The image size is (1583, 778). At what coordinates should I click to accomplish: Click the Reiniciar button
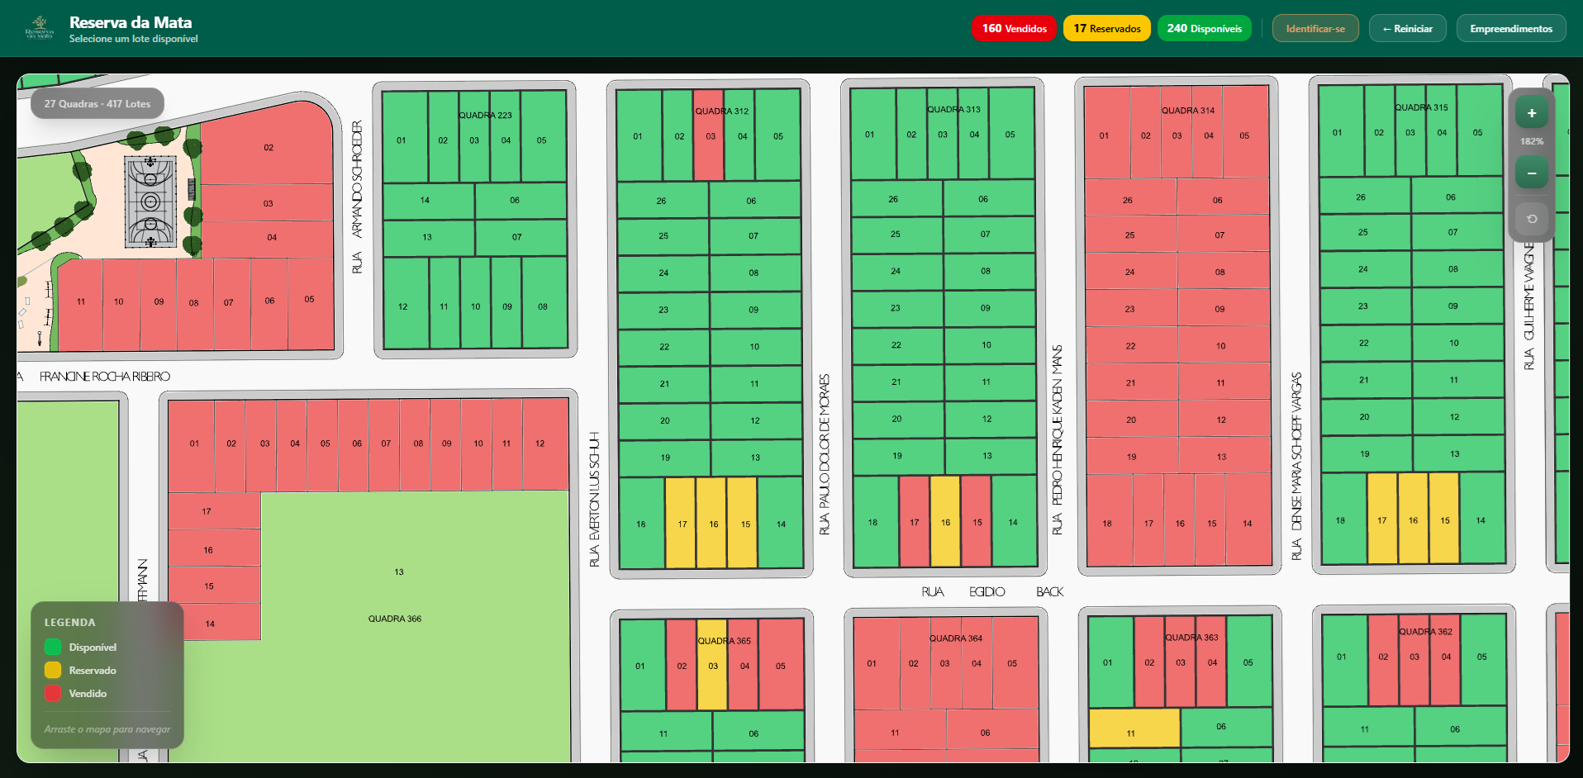tap(1407, 28)
